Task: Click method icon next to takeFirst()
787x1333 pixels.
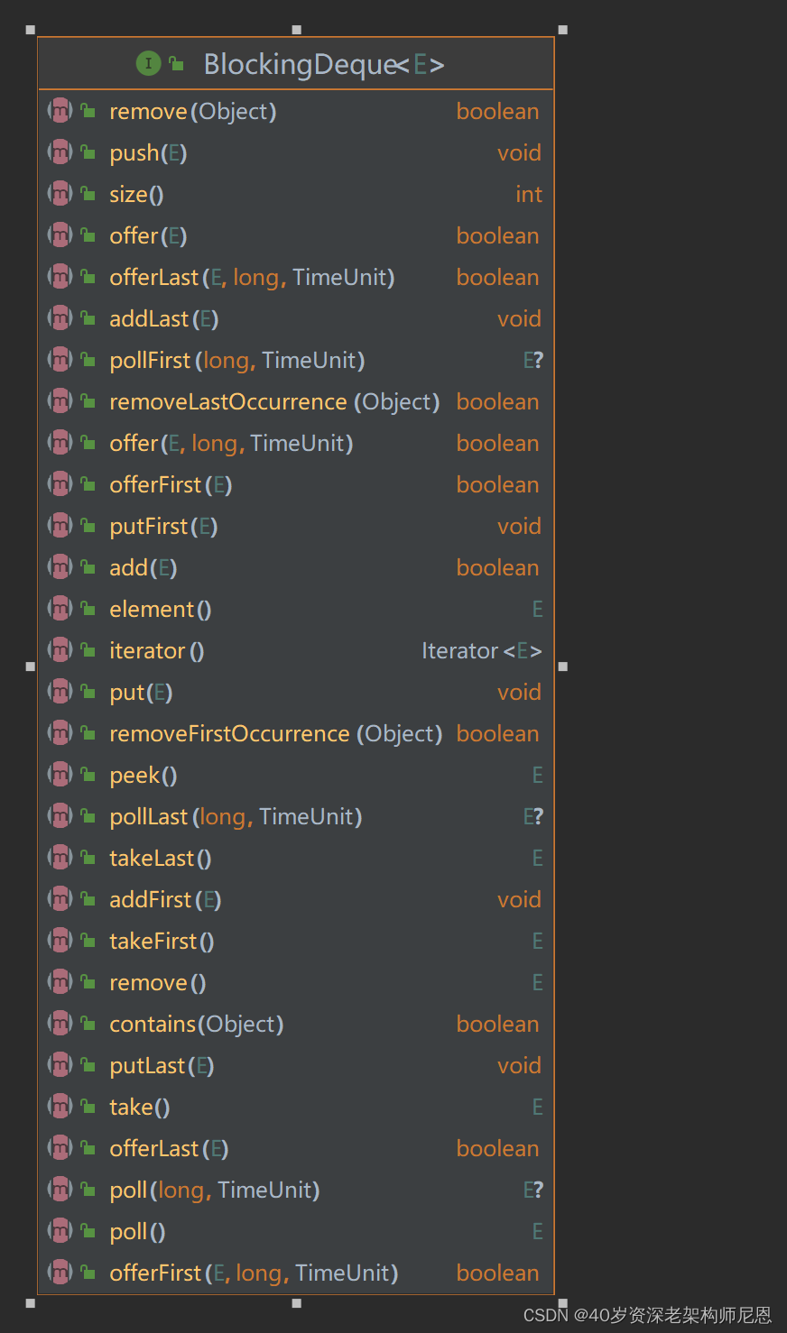Action: [x=60, y=941]
